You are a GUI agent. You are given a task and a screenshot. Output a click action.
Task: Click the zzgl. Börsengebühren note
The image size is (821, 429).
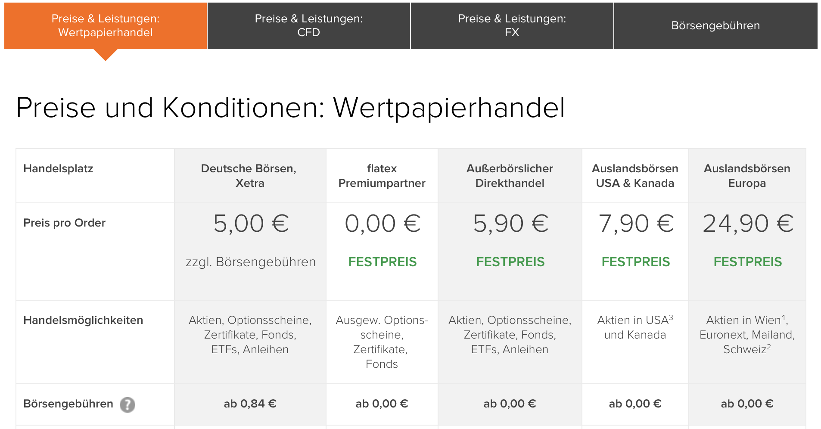click(251, 262)
